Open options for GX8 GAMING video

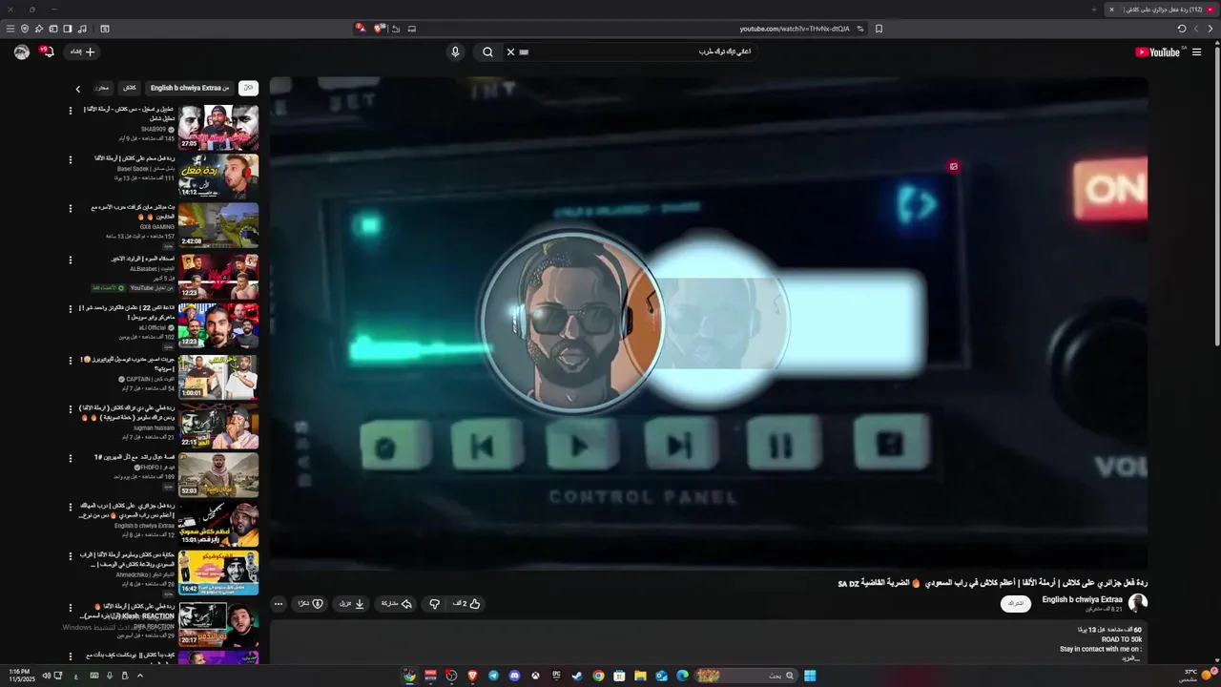pos(70,208)
